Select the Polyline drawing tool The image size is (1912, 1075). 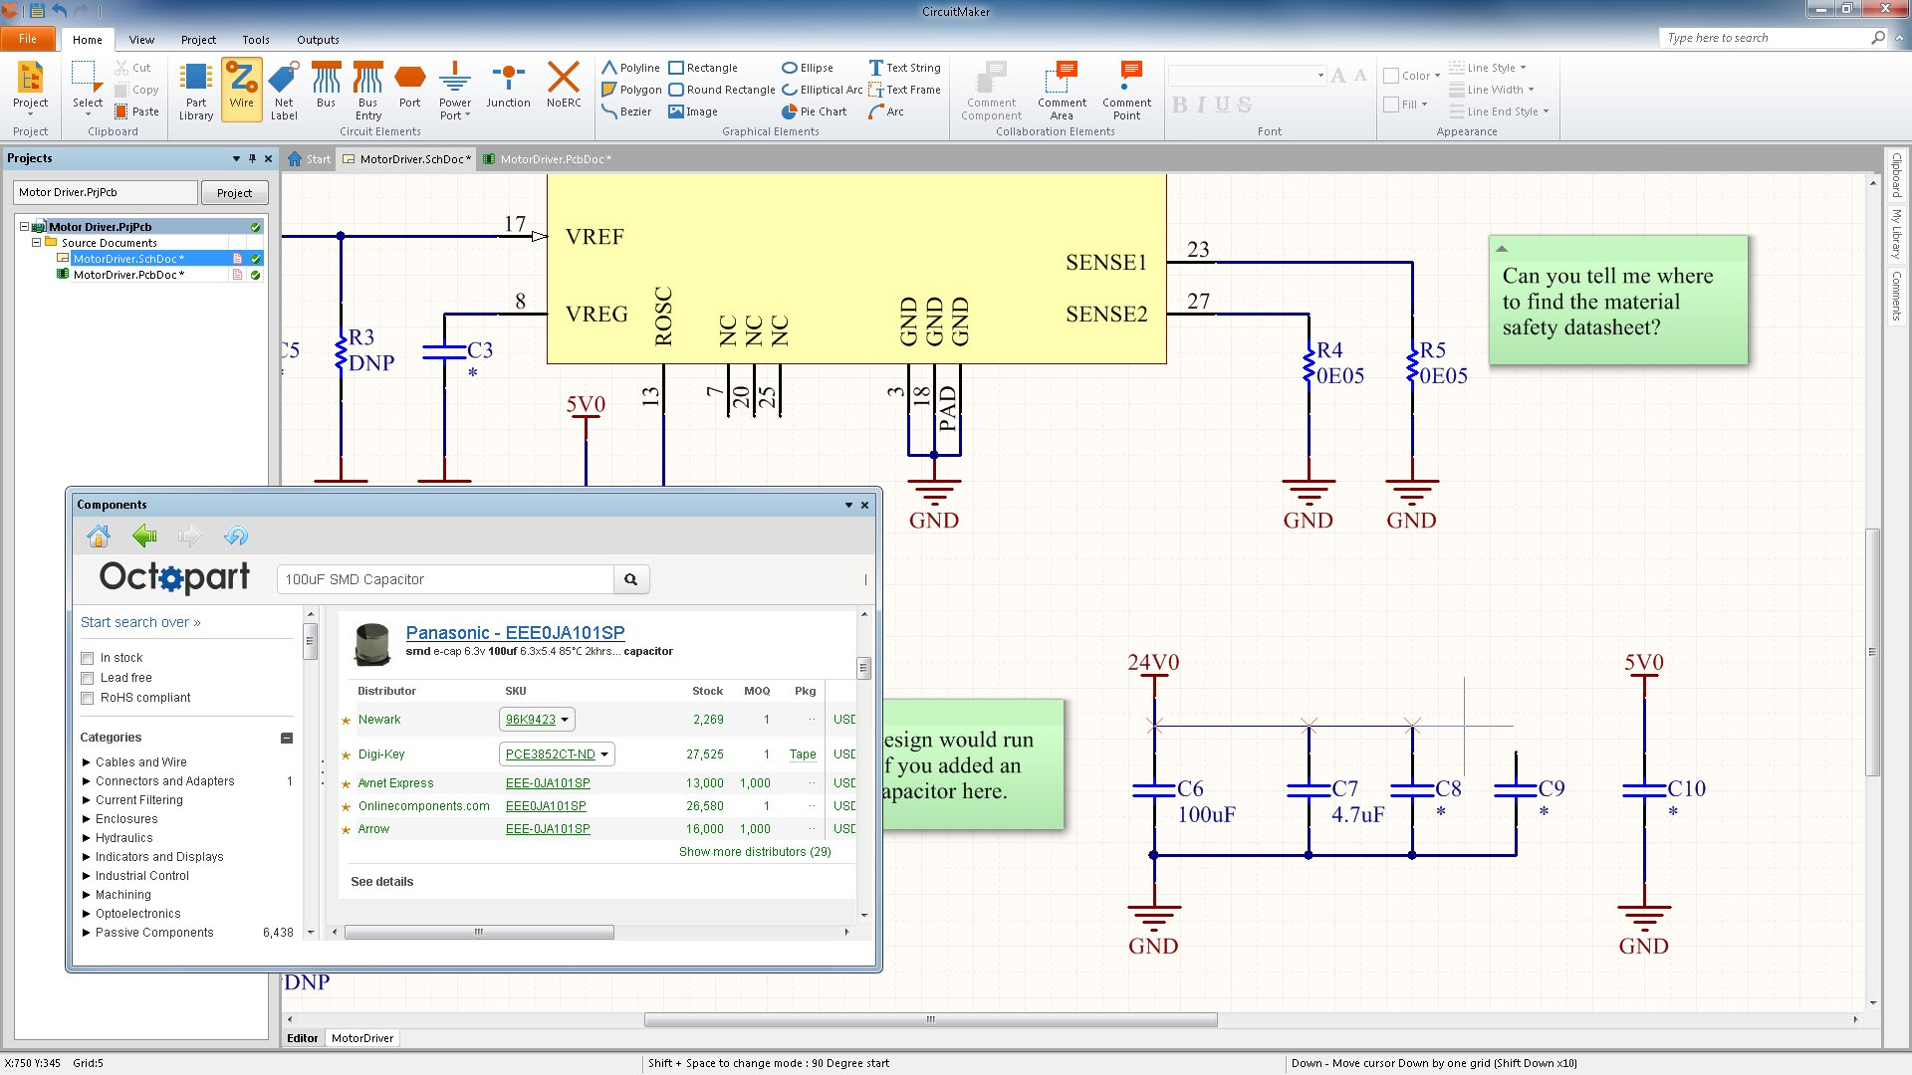click(630, 68)
